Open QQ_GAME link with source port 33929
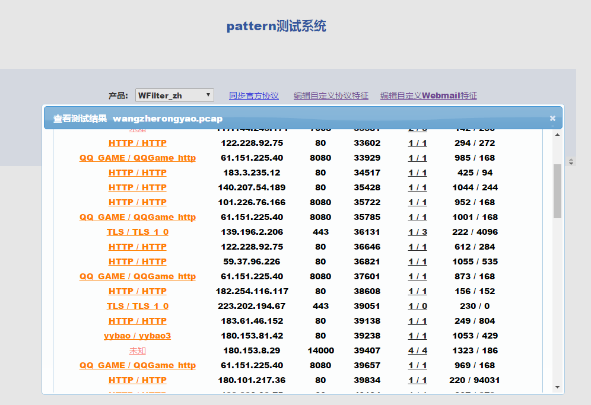Image resolution: width=591 pixels, height=405 pixels. click(138, 158)
